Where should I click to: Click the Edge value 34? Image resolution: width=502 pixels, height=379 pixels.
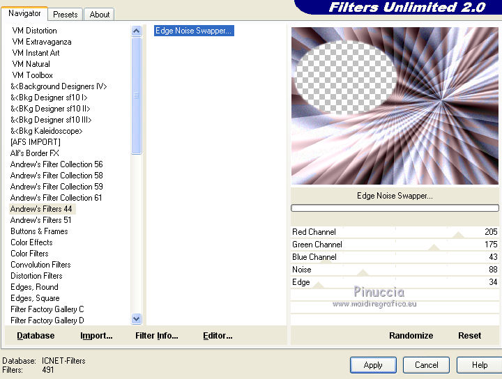pos(493,281)
